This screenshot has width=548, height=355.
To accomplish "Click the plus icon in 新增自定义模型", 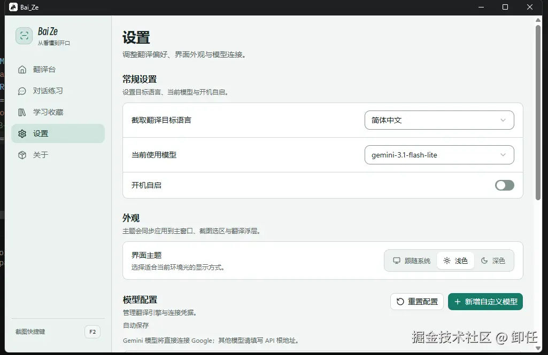I will [x=458, y=302].
